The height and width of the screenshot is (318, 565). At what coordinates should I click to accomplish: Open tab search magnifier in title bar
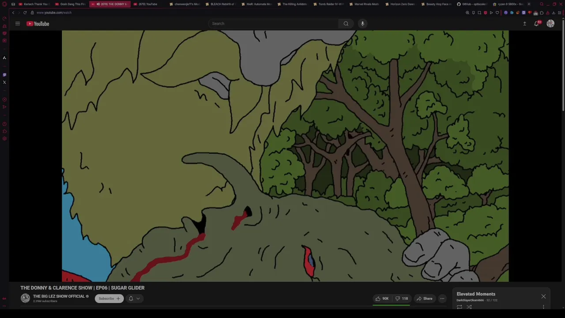(x=542, y=4)
